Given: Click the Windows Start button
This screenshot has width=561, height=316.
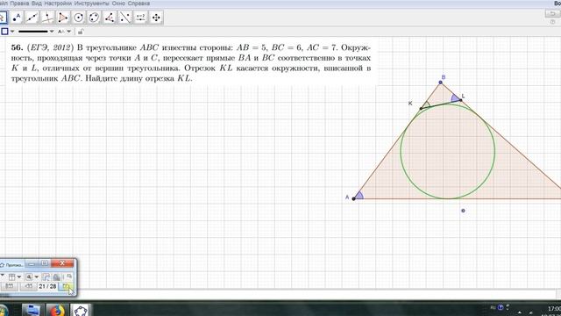Looking at the screenshot, I should [x=4, y=310].
